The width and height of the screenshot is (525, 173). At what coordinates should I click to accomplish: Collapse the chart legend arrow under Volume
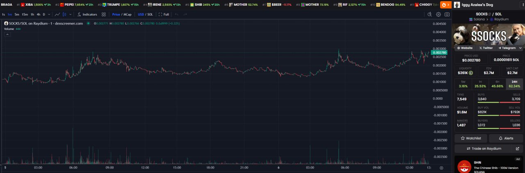click(x=7, y=35)
